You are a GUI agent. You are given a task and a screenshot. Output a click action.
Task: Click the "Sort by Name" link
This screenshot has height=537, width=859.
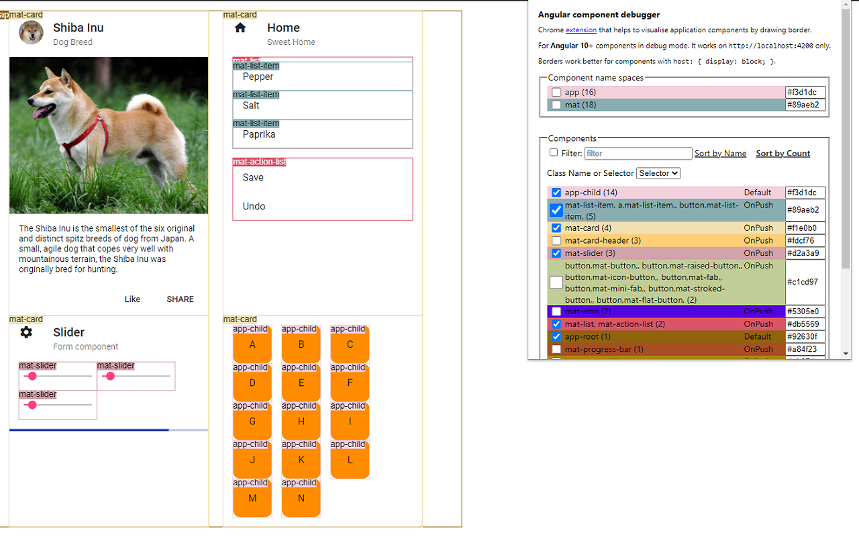point(720,153)
